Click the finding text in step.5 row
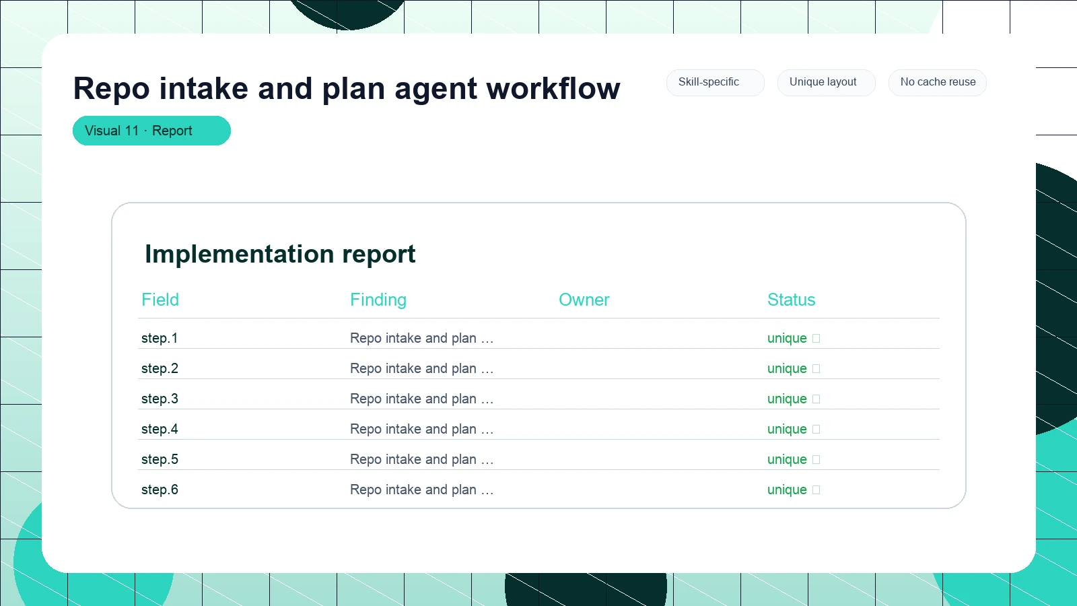The width and height of the screenshot is (1077, 606). click(x=422, y=459)
